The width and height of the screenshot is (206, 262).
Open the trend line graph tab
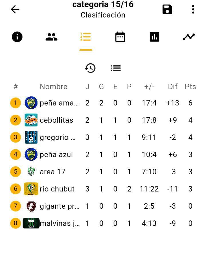tap(189, 37)
